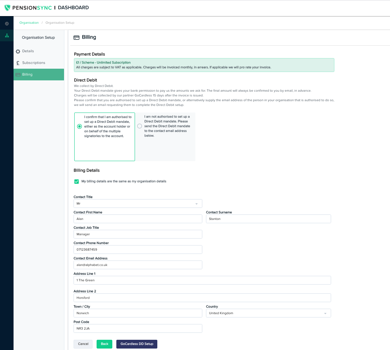Click the pound icon beside Subscriptions
This screenshot has width=390, height=350.
coord(18,63)
